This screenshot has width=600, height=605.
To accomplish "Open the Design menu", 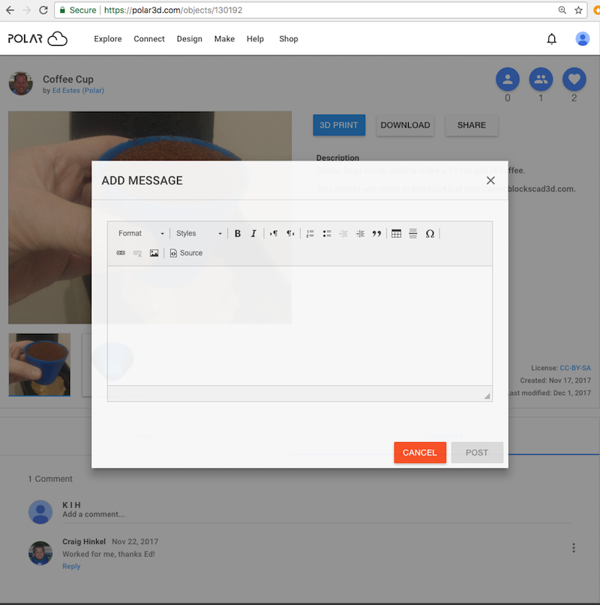I will [x=189, y=39].
